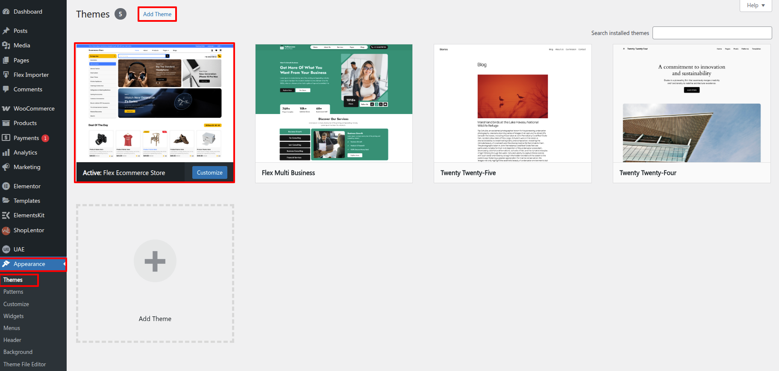Click the large plus icon to add theme
This screenshot has width=779, height=371.
[155, 261]
